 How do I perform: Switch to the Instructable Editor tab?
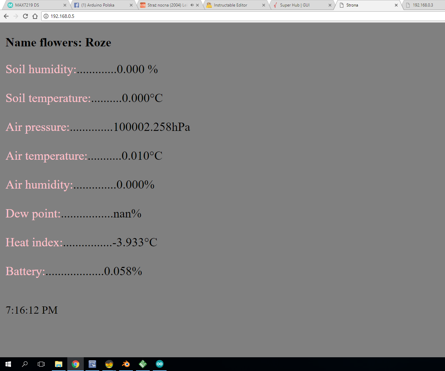point(235,5)
